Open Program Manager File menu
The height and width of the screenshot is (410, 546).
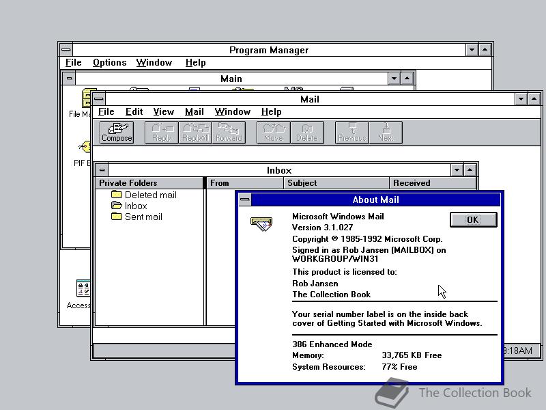(74, 62)
